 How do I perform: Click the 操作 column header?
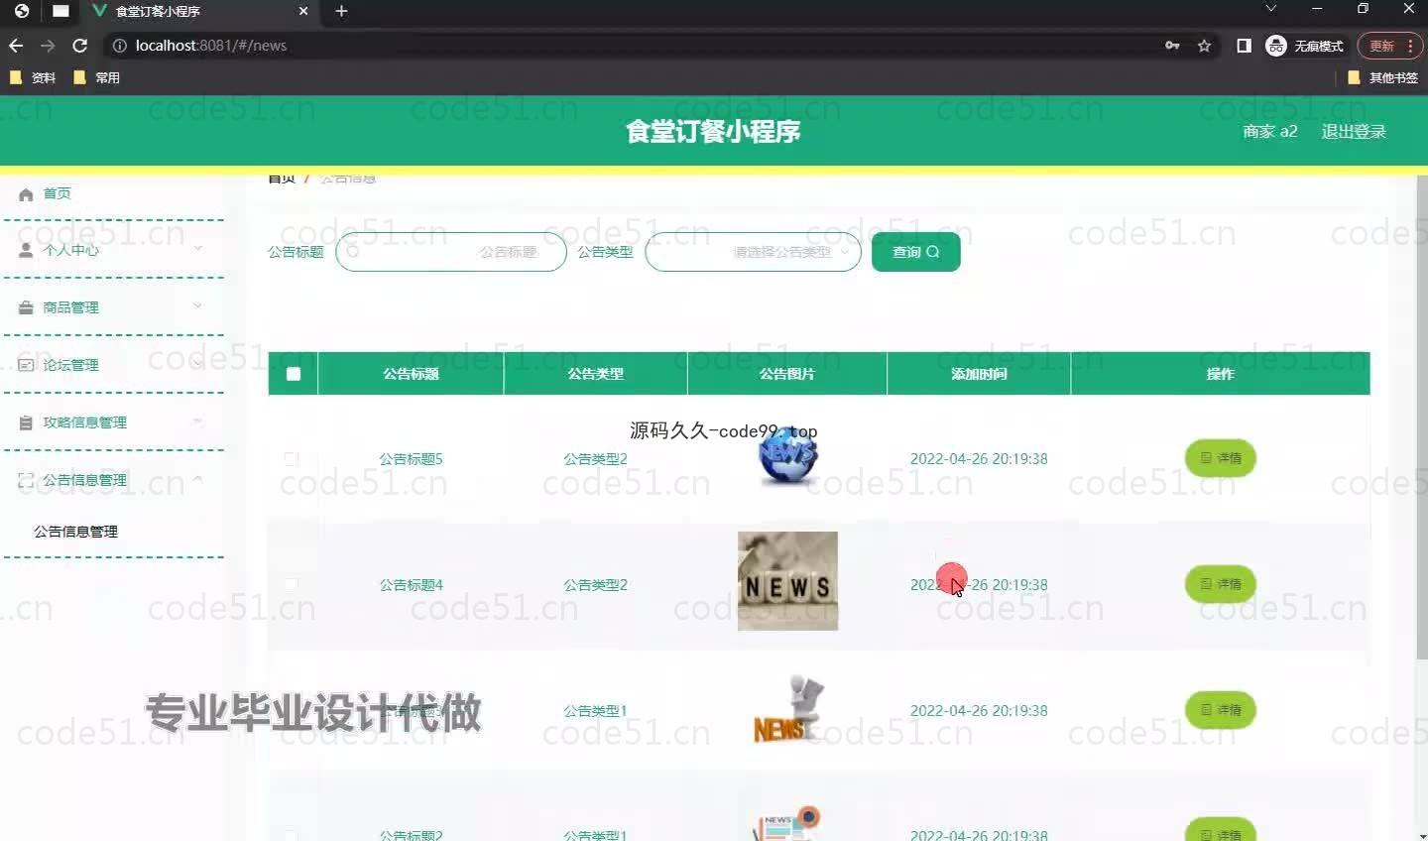(1220, 374)
